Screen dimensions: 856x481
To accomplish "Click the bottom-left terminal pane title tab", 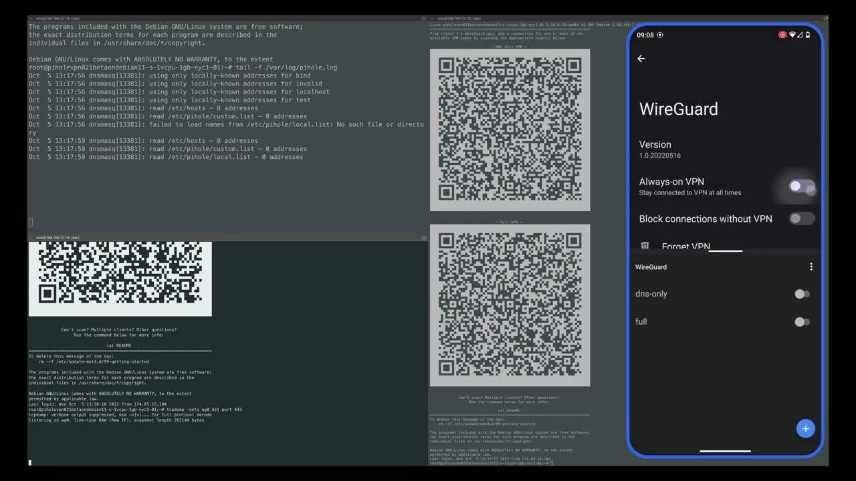I will (x=58, y=238).
